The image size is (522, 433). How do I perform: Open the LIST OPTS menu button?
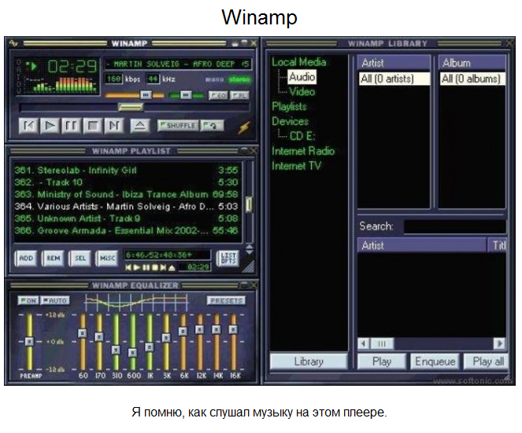point(228,258)
